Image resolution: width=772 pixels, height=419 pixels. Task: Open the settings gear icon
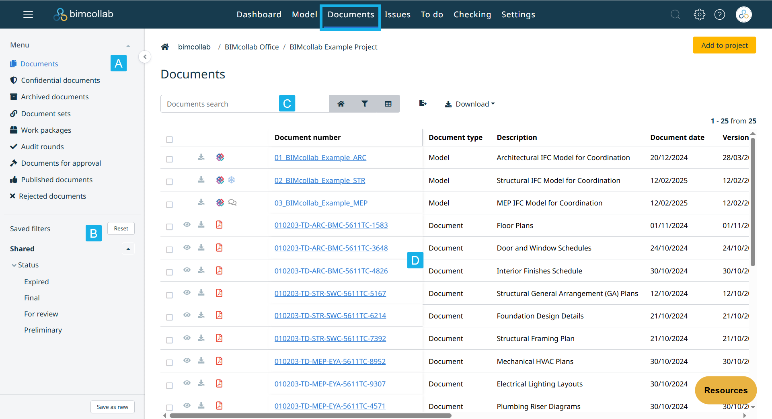pyautogui.click(x=700, y=14)
